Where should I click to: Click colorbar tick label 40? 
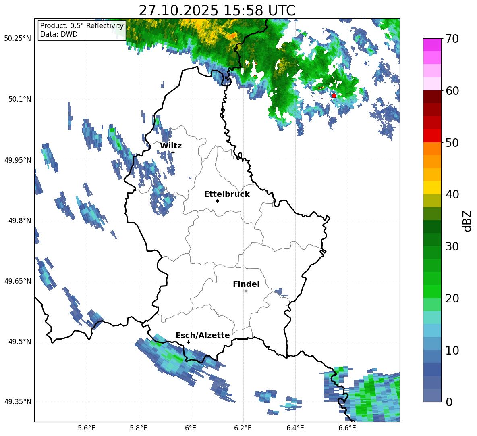pyautogui.click(x=452, y=194)
